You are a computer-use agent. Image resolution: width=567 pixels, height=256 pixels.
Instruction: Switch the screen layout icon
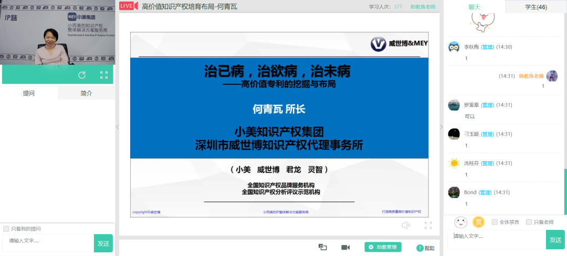click(x=322, y=247)
